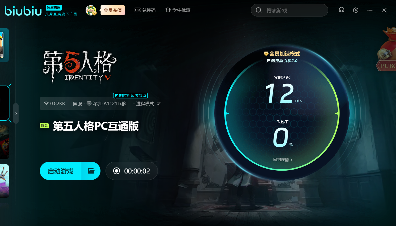Image resolution: width=396 pixels, height=226 pixels.
Task: Open the 学生优惠 student discount page
Action: coord(178,10)
